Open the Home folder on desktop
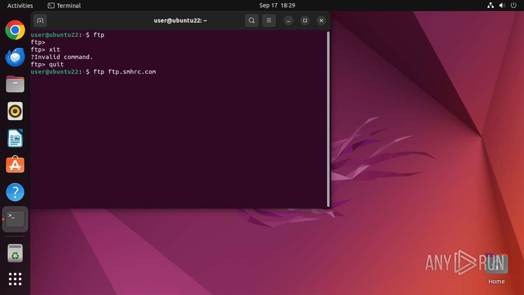 click(x=496, y=269)
